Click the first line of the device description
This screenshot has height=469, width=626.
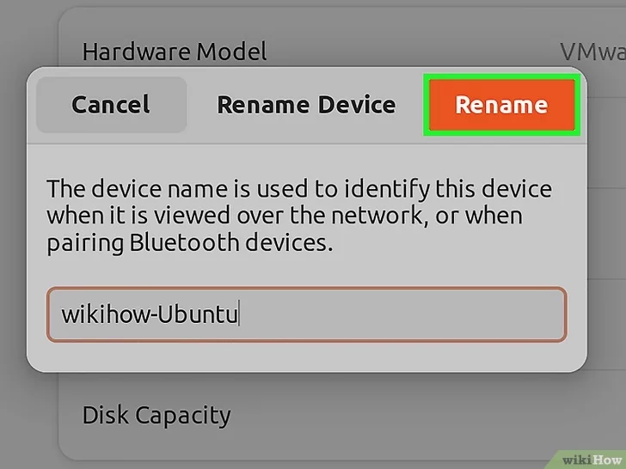(299, 188)
